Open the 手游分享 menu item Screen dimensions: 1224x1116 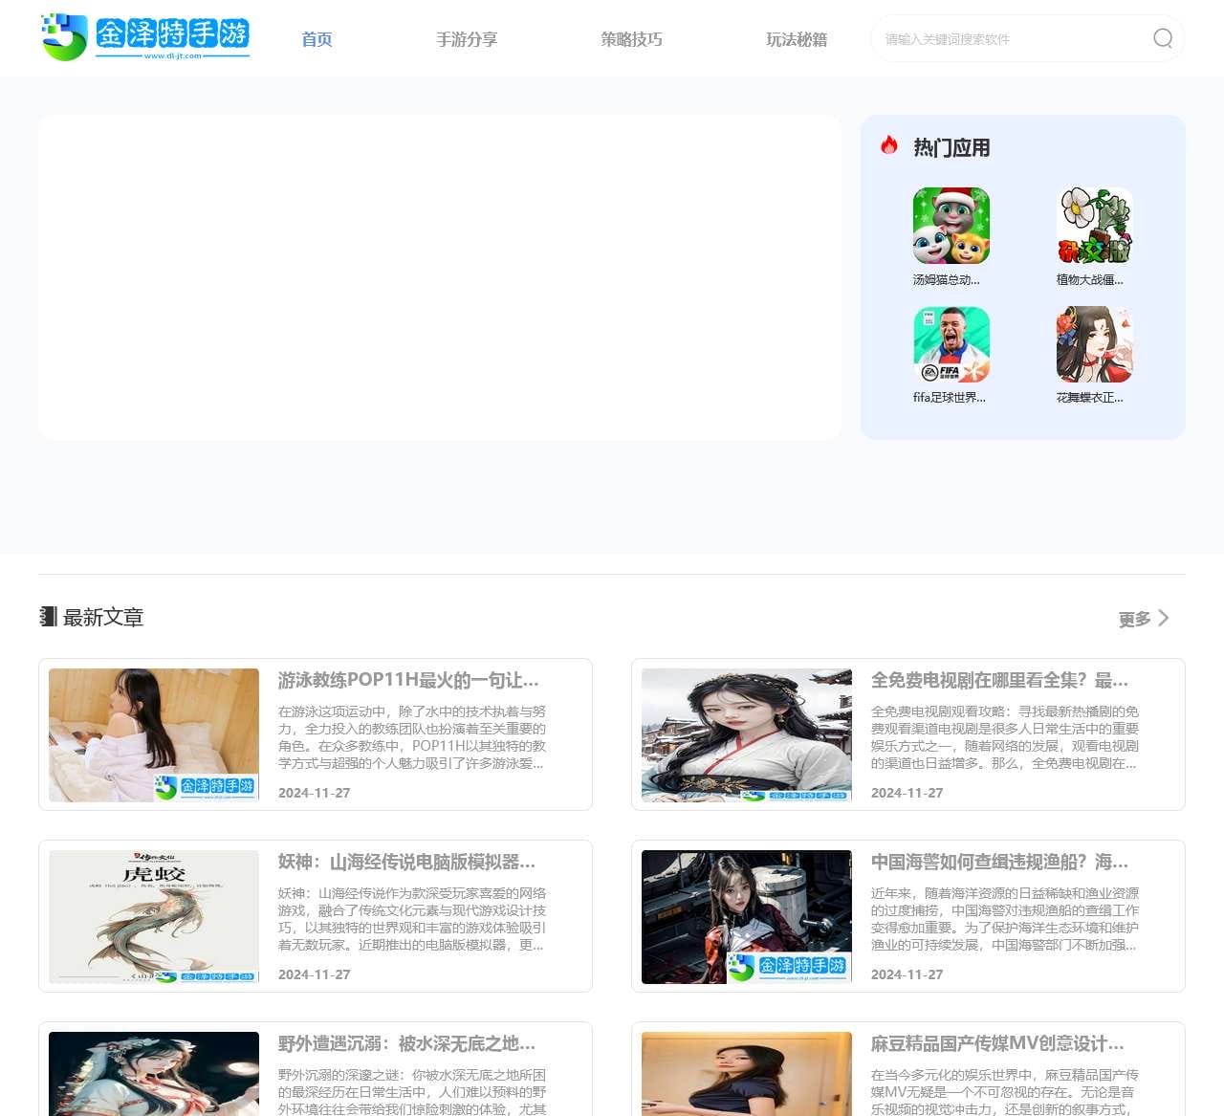pyautogui.click(x=467, y=39)
